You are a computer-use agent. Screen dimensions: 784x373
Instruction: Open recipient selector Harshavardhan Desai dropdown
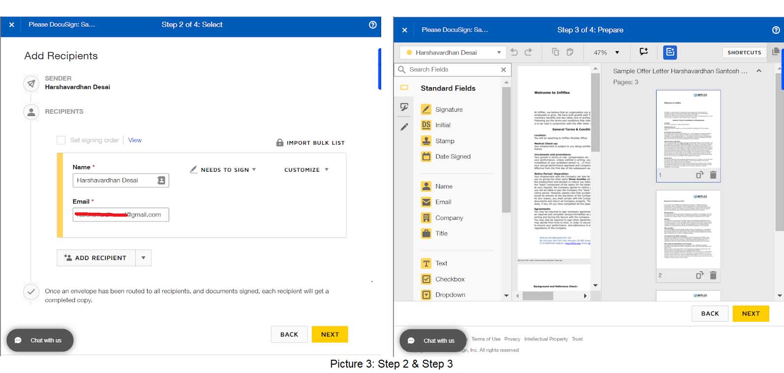pyautogui.click(x=452, y=53)
